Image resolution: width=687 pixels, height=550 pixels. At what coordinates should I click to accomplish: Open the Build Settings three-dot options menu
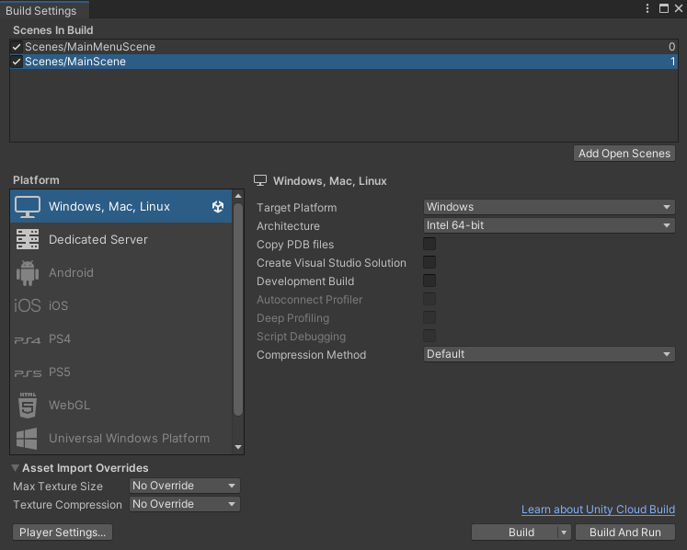647,9
